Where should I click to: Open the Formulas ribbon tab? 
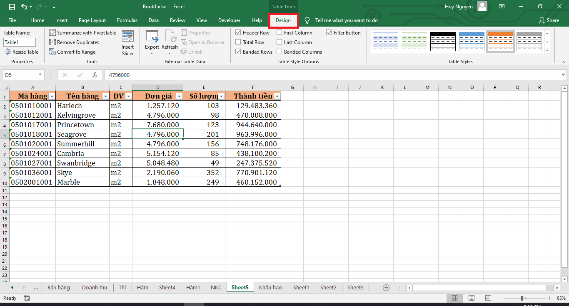click(127, 20)
